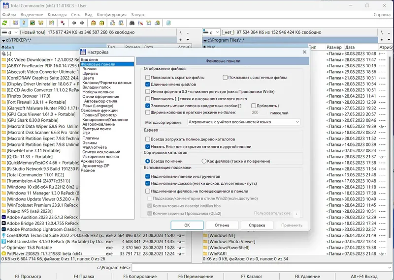Go to root of left panel drive
The height and width of the screenshot is (280, 394).
point(180,32)
